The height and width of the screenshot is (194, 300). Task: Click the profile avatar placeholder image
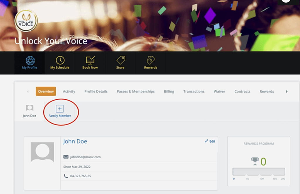[42, 152]
